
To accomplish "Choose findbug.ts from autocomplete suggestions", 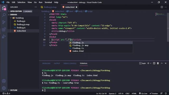I will [x=101, y=48].
